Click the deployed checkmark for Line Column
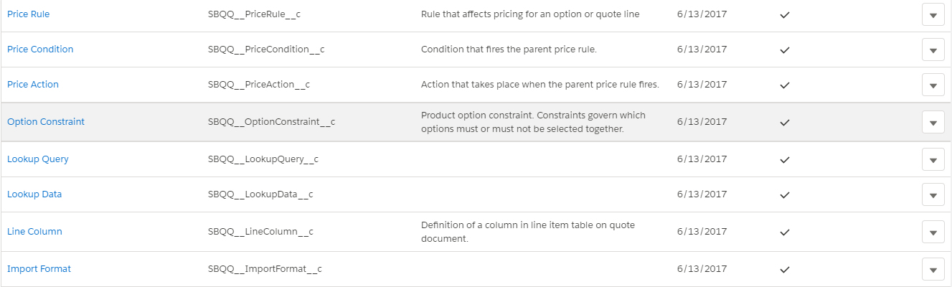Screen dimensions: 952x287 click(785, 232)
